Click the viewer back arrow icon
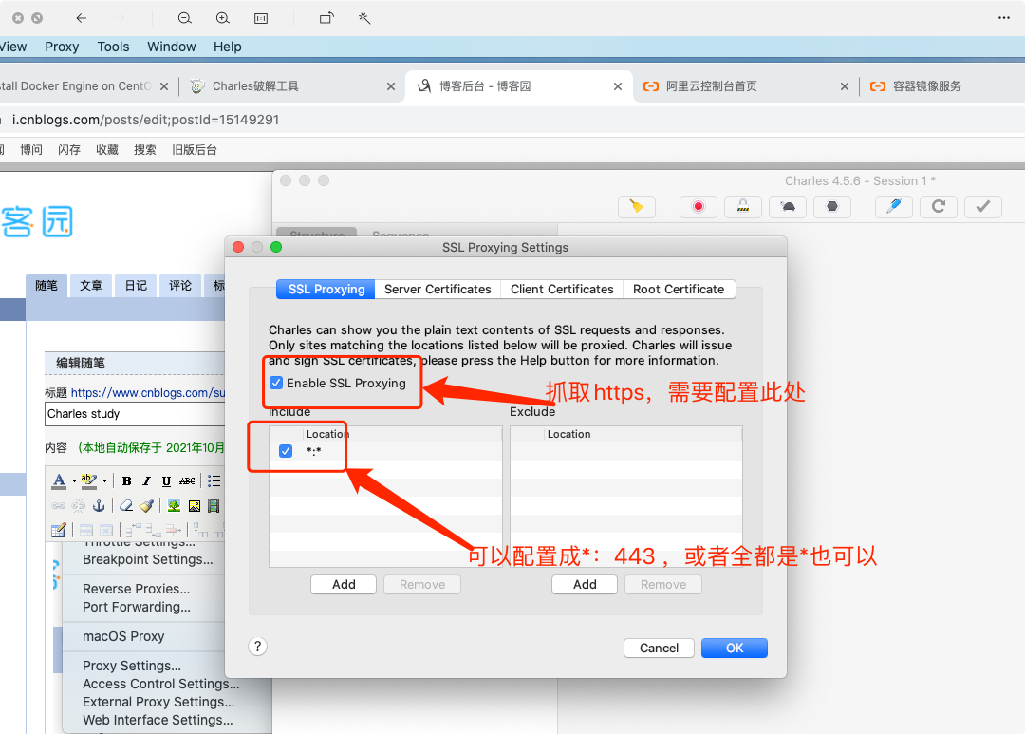The width and height of the screenshot is (1025, 734). click(x=81, y=18)
